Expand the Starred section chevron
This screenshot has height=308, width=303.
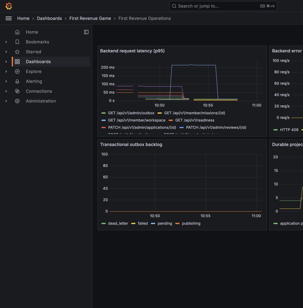[6, 52]
